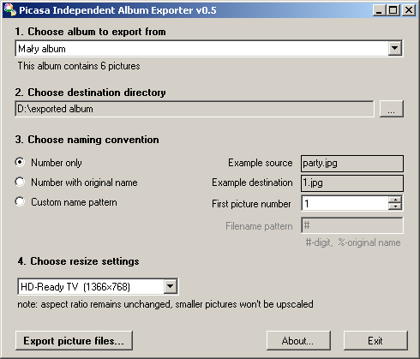
Task: Minimize the Album Exporter window
Action: point(379,10)
